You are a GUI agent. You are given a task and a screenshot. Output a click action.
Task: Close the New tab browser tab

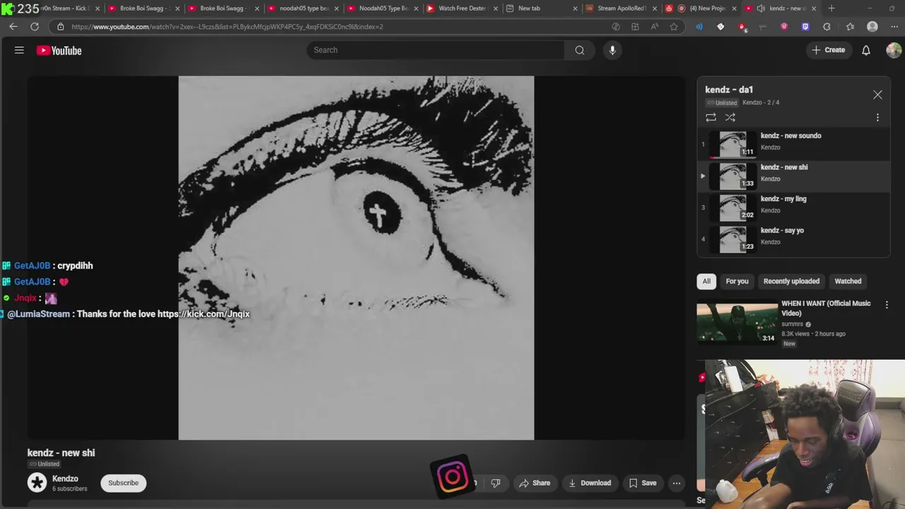tap(575, 8)
